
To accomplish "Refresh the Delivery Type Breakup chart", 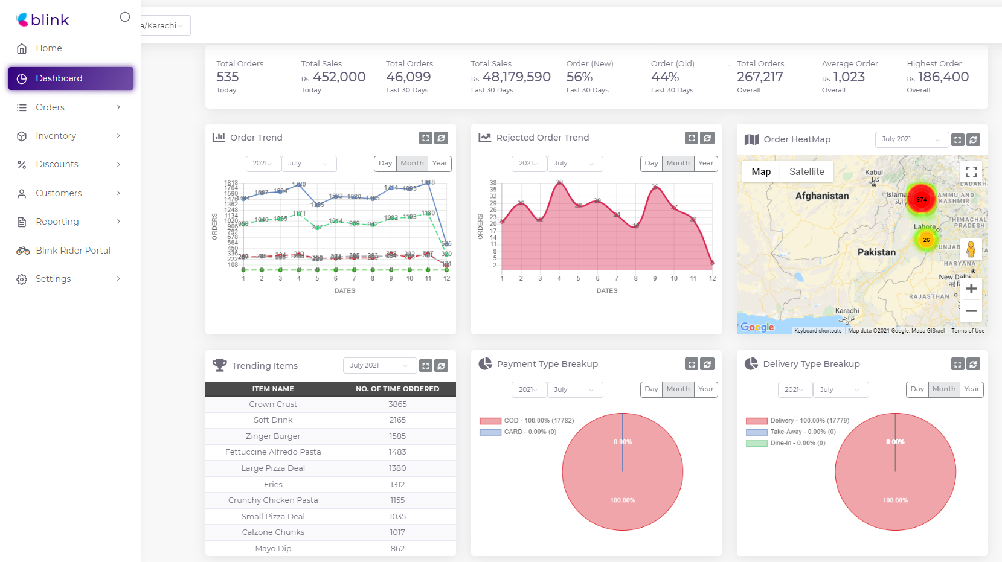I will [x=973, y=364].
